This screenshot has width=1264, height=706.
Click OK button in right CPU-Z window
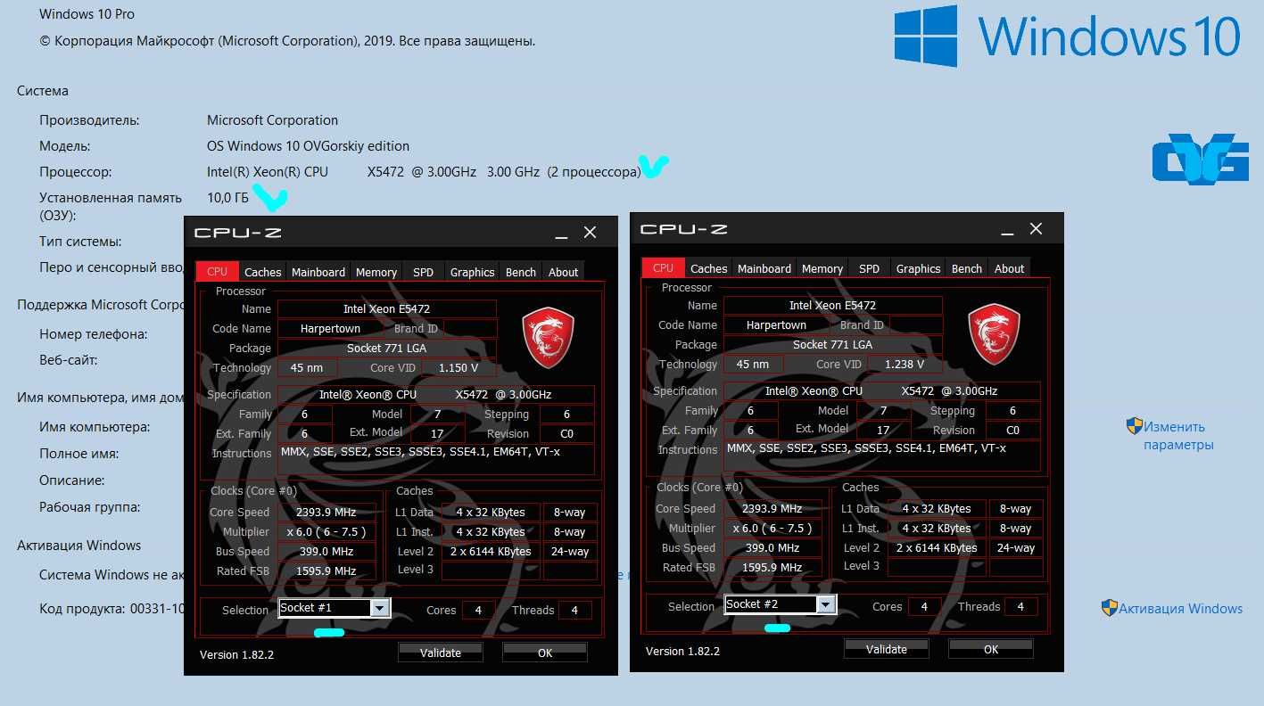(x=991, y=649)
